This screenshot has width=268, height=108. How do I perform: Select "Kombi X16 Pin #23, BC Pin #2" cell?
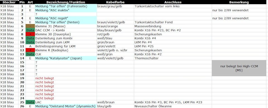(173, 30)
